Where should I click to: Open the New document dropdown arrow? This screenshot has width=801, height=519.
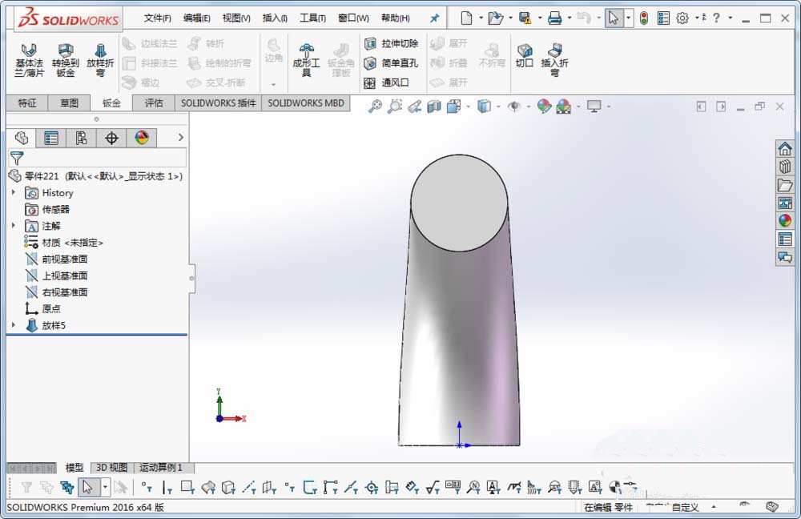pyautogui.click(x=481, y=18)
